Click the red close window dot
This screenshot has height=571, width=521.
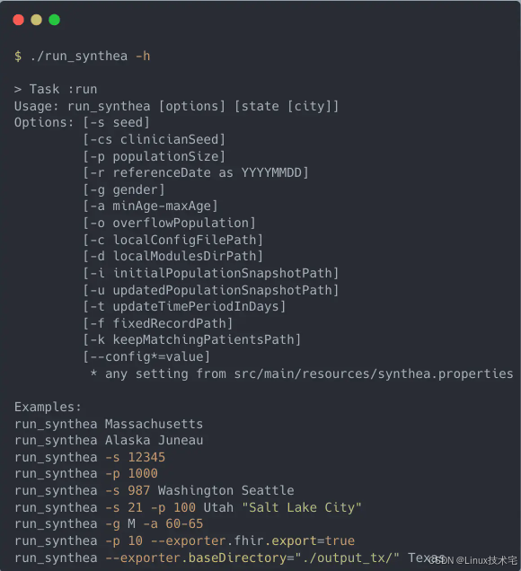click(x=18, y=20)
